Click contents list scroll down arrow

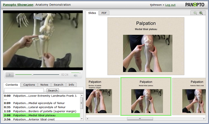pyautogui.click(x=82, y=119)
